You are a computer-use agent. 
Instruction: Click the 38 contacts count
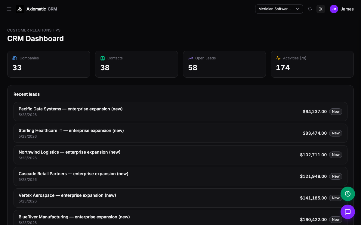105,68
